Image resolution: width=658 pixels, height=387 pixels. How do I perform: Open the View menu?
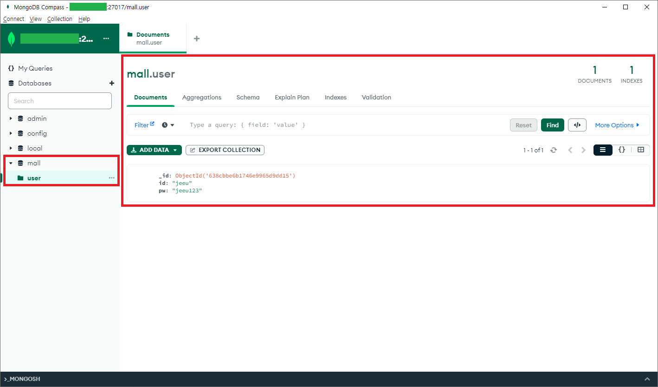[36, 19]
